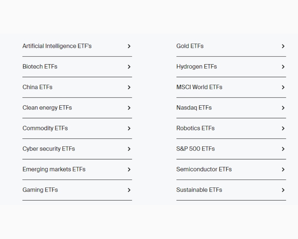The height and width of the screenshot is (239, 298).
Task: Select Nasdaq ETFs entry
Action: (231, 108)
